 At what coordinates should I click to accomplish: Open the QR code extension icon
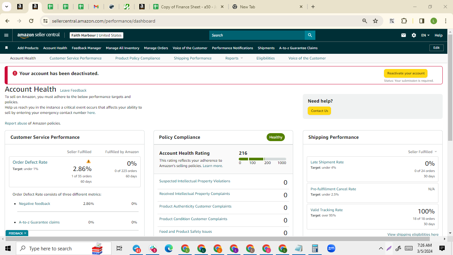pyautogui.click(x=392, y=21)
